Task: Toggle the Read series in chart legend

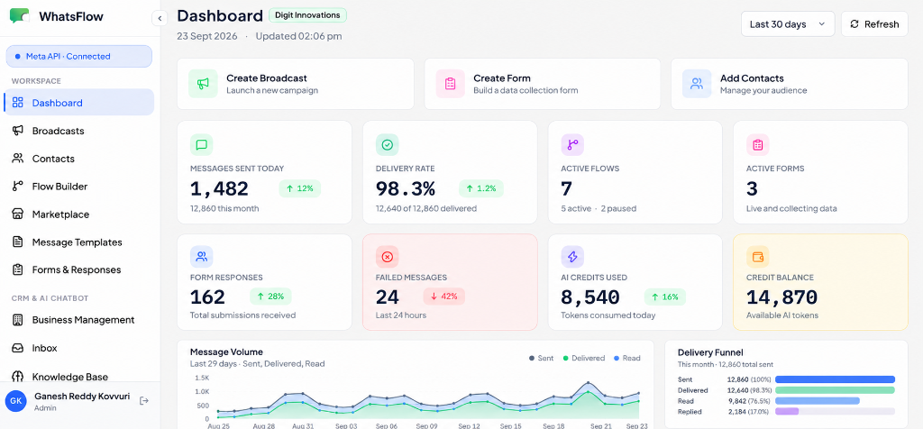Action: pyautogui.click(x=627, y=358)
